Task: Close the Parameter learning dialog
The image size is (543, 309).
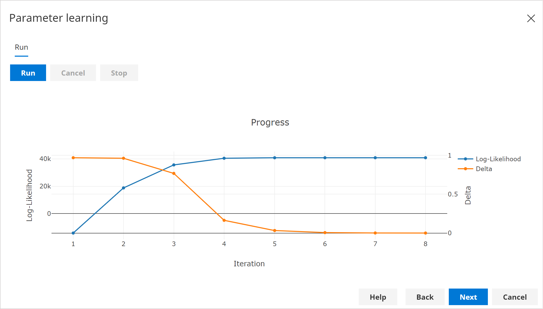Action: (x=531, y=18)
